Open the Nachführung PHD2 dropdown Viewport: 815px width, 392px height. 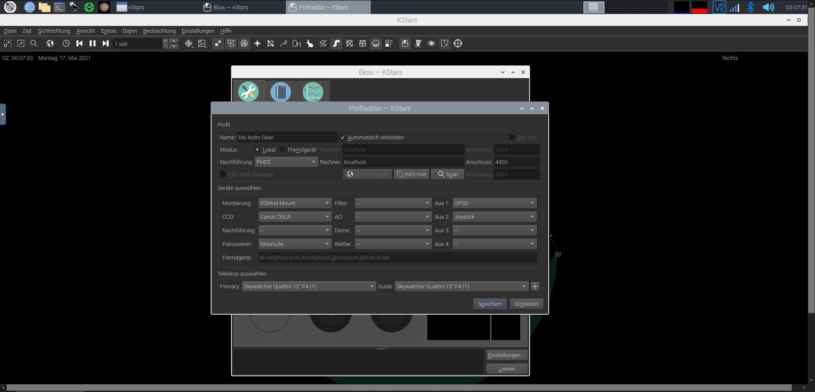pyautogui.click(x=286, y=162)
